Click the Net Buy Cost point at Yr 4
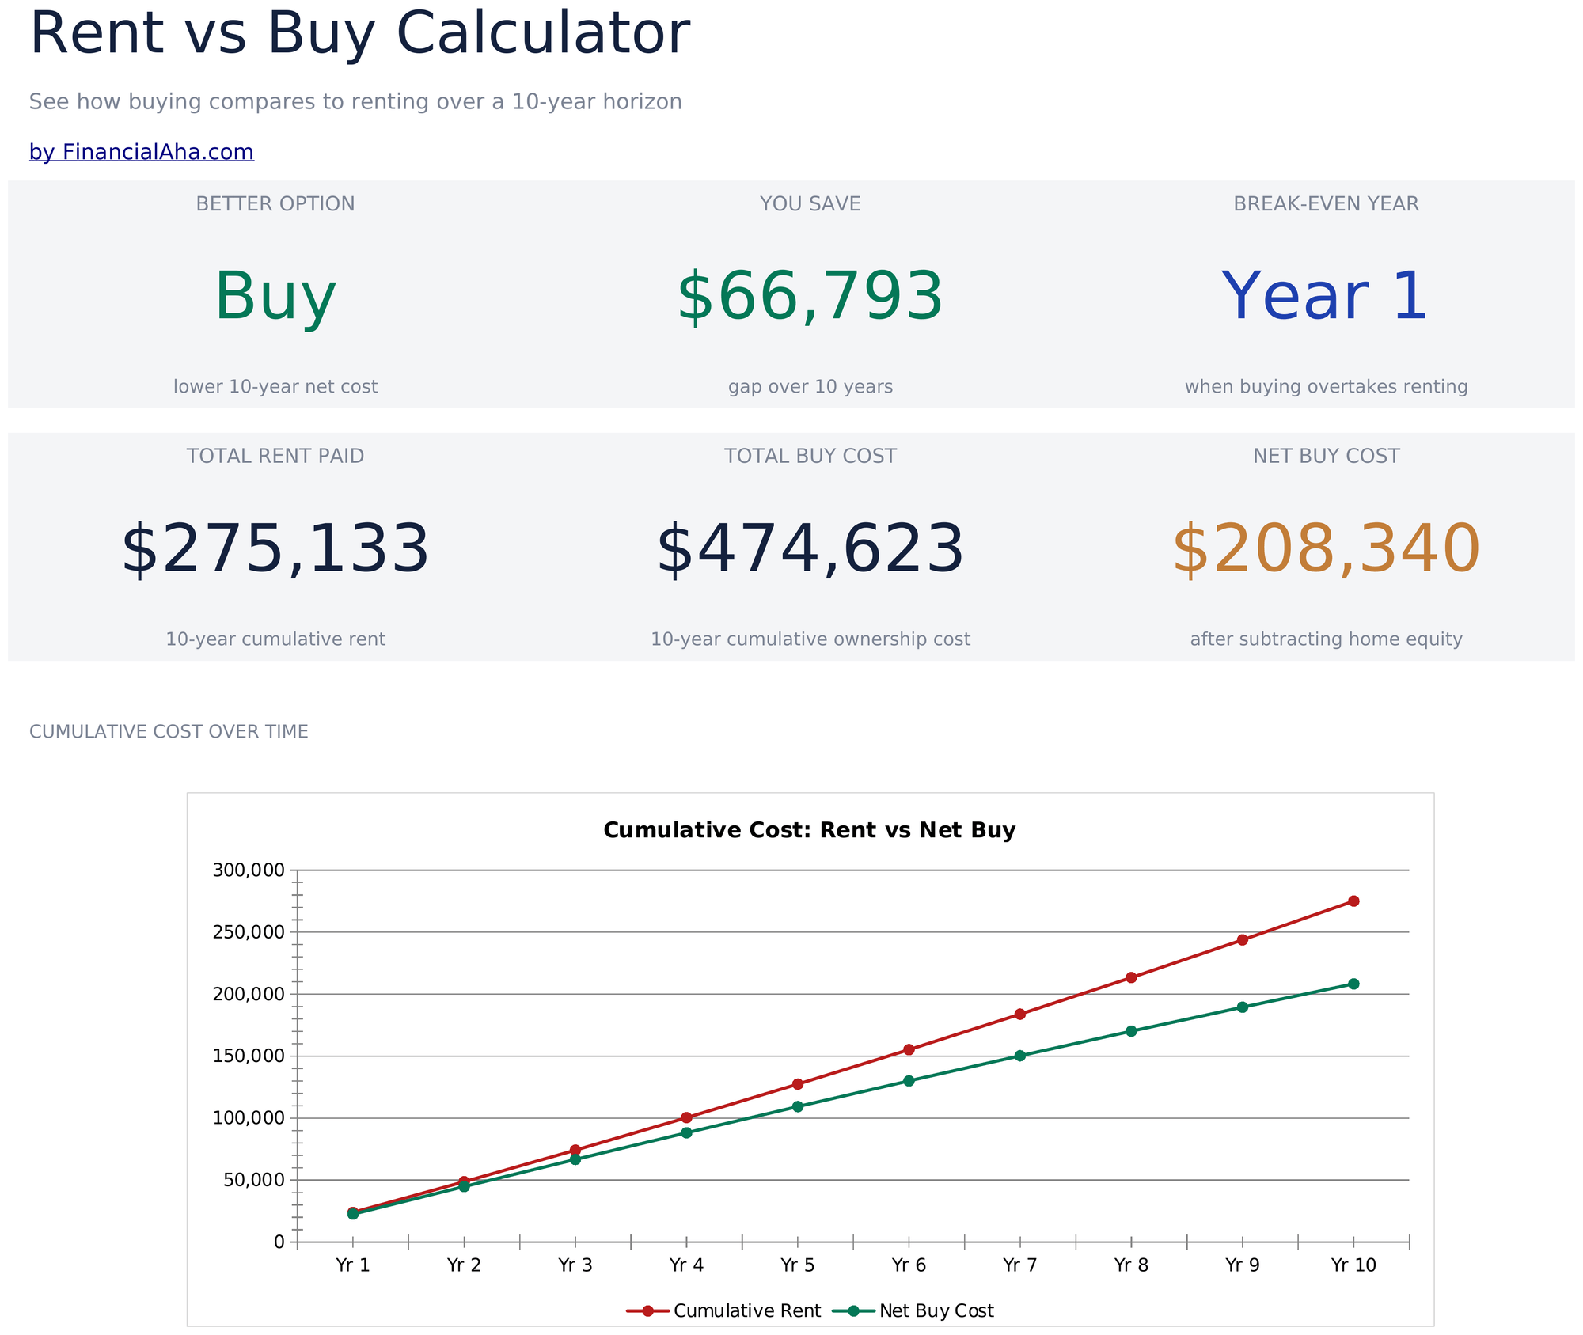This screenshot has height=1335, width=1583. click(x=686, y=1132)
